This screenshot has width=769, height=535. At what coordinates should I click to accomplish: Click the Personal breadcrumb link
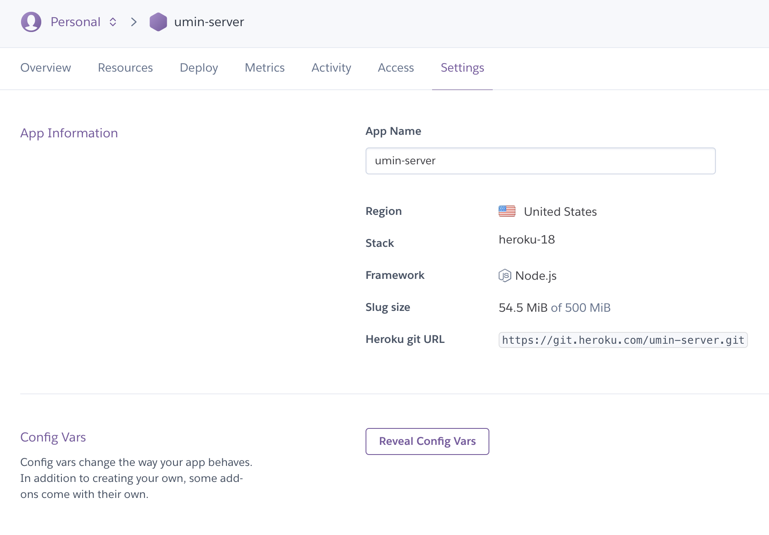click(x=75, y=22)
